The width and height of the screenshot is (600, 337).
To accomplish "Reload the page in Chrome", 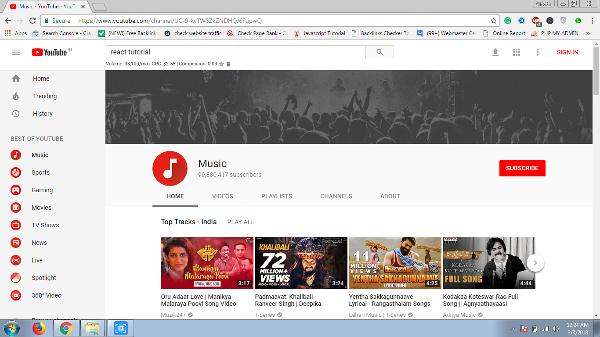I will 33,21.
